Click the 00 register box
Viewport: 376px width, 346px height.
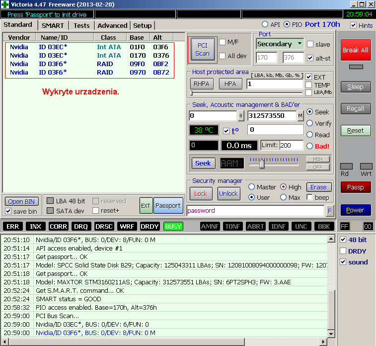coord(368,226)
